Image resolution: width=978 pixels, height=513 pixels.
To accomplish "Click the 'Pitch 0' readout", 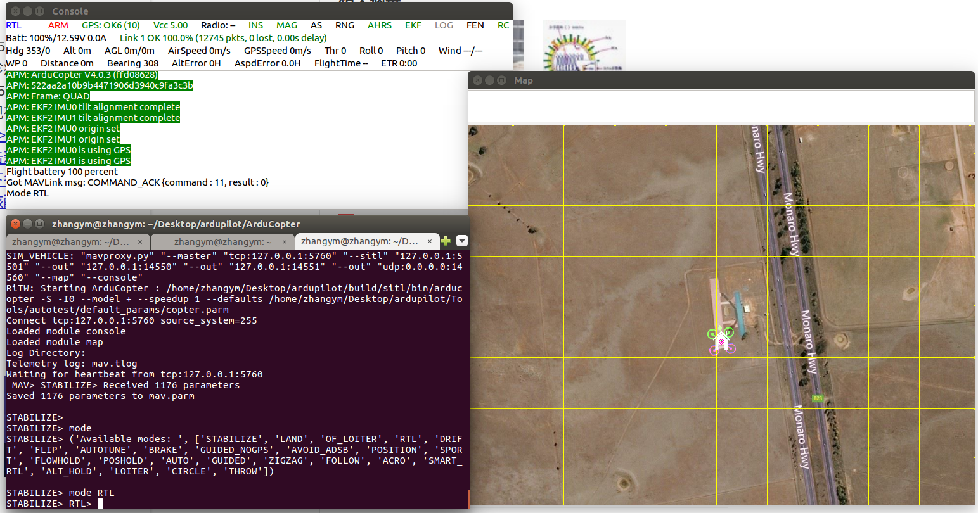I will (x=411, y=51).
